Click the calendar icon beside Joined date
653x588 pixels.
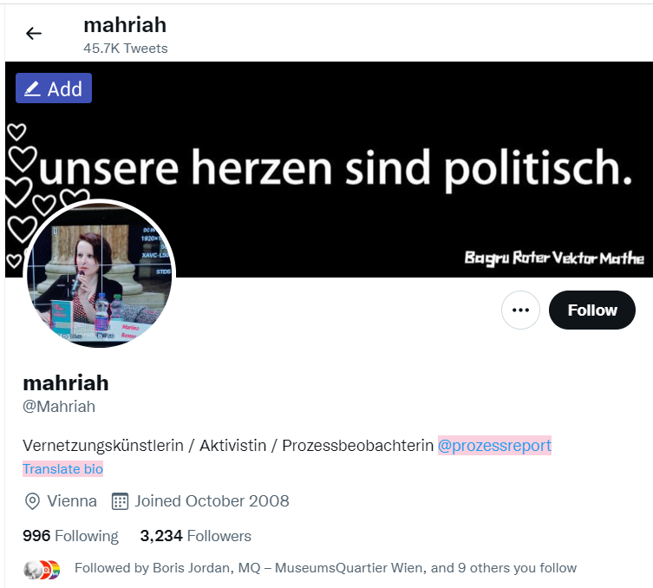tap(120, 501)
